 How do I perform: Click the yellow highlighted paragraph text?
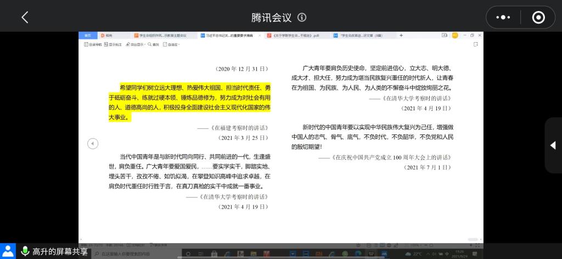click(x=189, y=102)
